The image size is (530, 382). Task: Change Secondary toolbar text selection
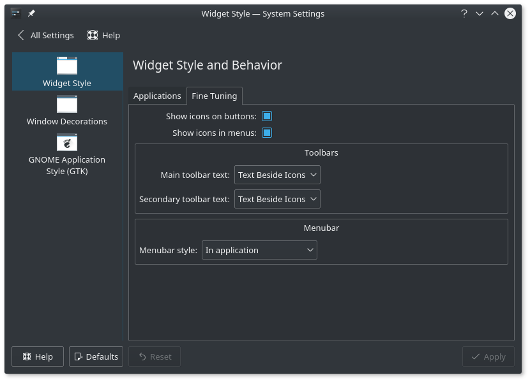pos(277,198)
